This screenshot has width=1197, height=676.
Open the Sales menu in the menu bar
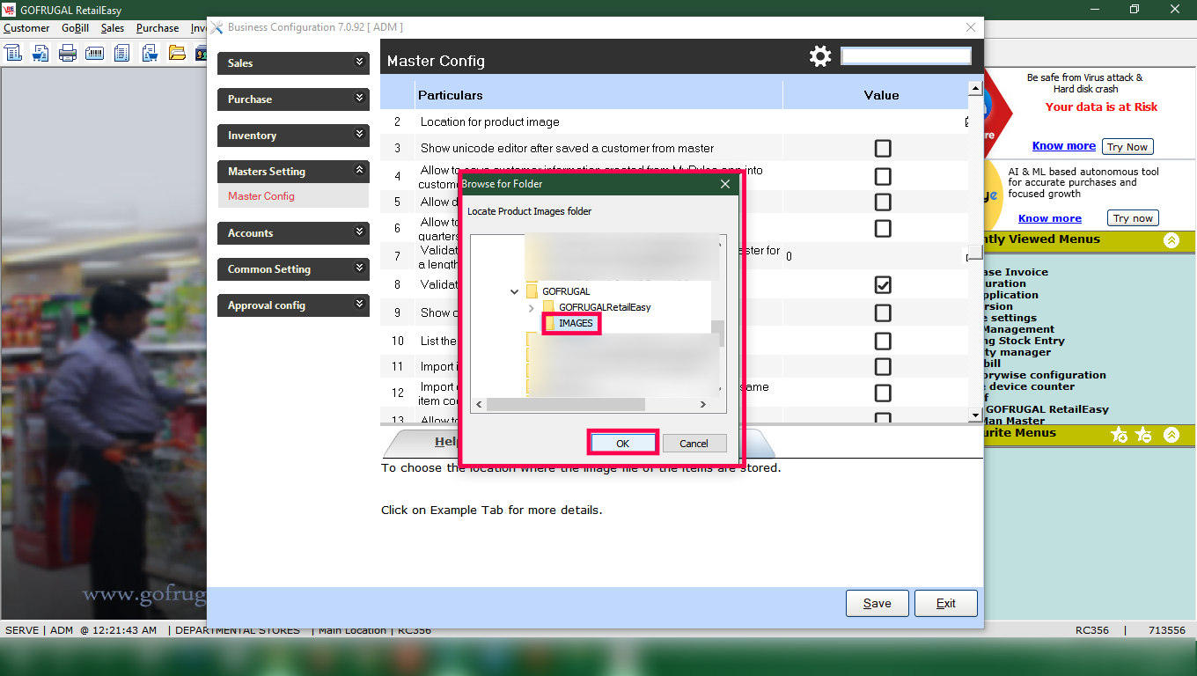coord(113,28)
